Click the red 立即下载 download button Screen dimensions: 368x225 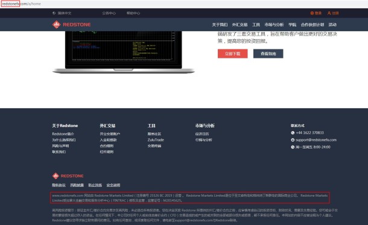233,54
